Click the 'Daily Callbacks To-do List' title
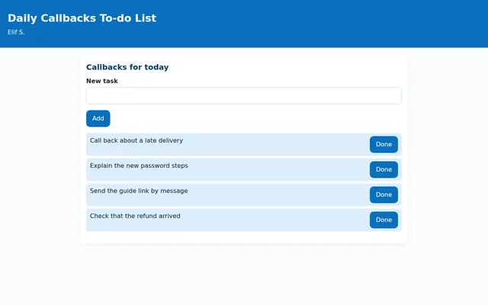 (82, 18)
